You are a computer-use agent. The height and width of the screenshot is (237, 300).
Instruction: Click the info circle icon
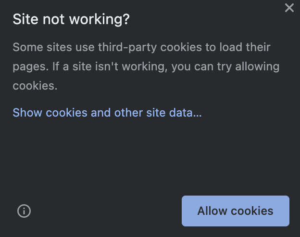click(24, 211)
